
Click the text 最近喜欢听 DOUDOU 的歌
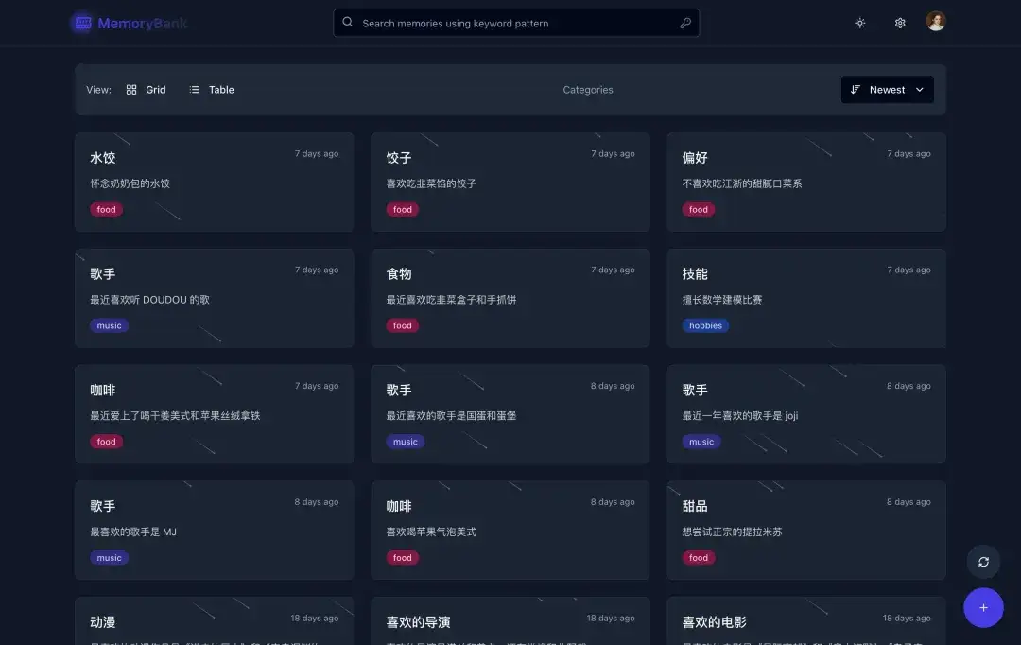149,300
